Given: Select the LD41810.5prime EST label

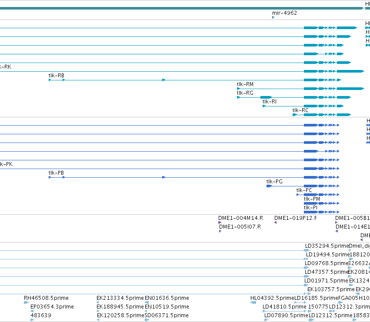Looking at the screenshot, I should pos(284,307).
